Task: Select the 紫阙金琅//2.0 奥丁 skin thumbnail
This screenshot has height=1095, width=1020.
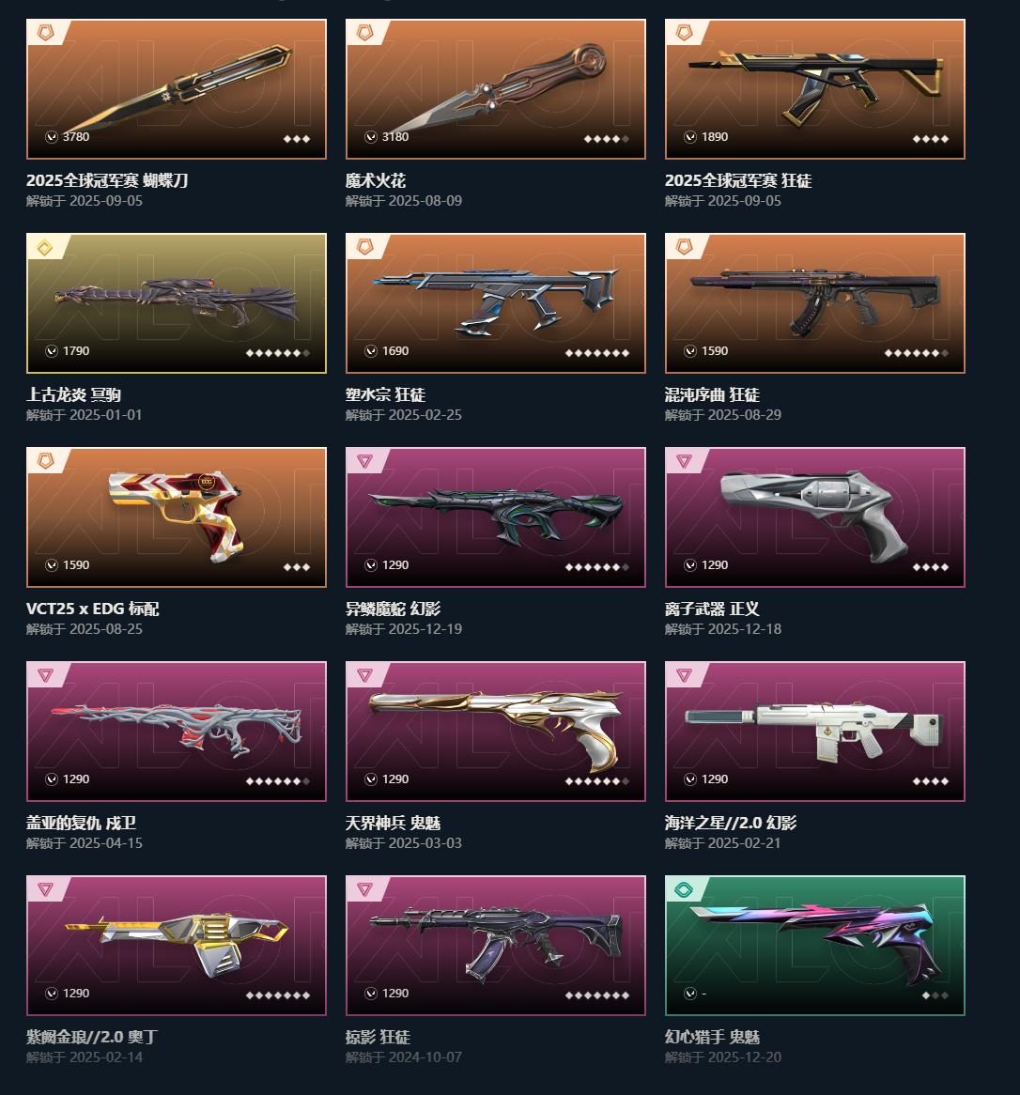Action: pos(176,946)
